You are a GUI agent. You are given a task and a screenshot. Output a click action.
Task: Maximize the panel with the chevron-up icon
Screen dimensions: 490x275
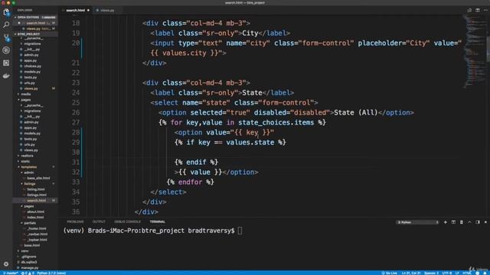(x=469, y=222)
